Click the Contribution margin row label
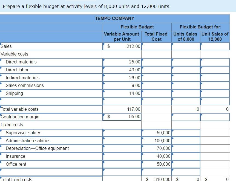The width and height of the screenshot is (236, 181). pos(51,117)
